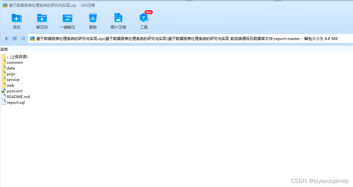Select the pom.xml file
Image resolution: width=353 pixels, height=187 pixels.
14,91
